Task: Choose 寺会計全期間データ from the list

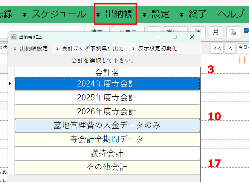Action: pos(107,140)
